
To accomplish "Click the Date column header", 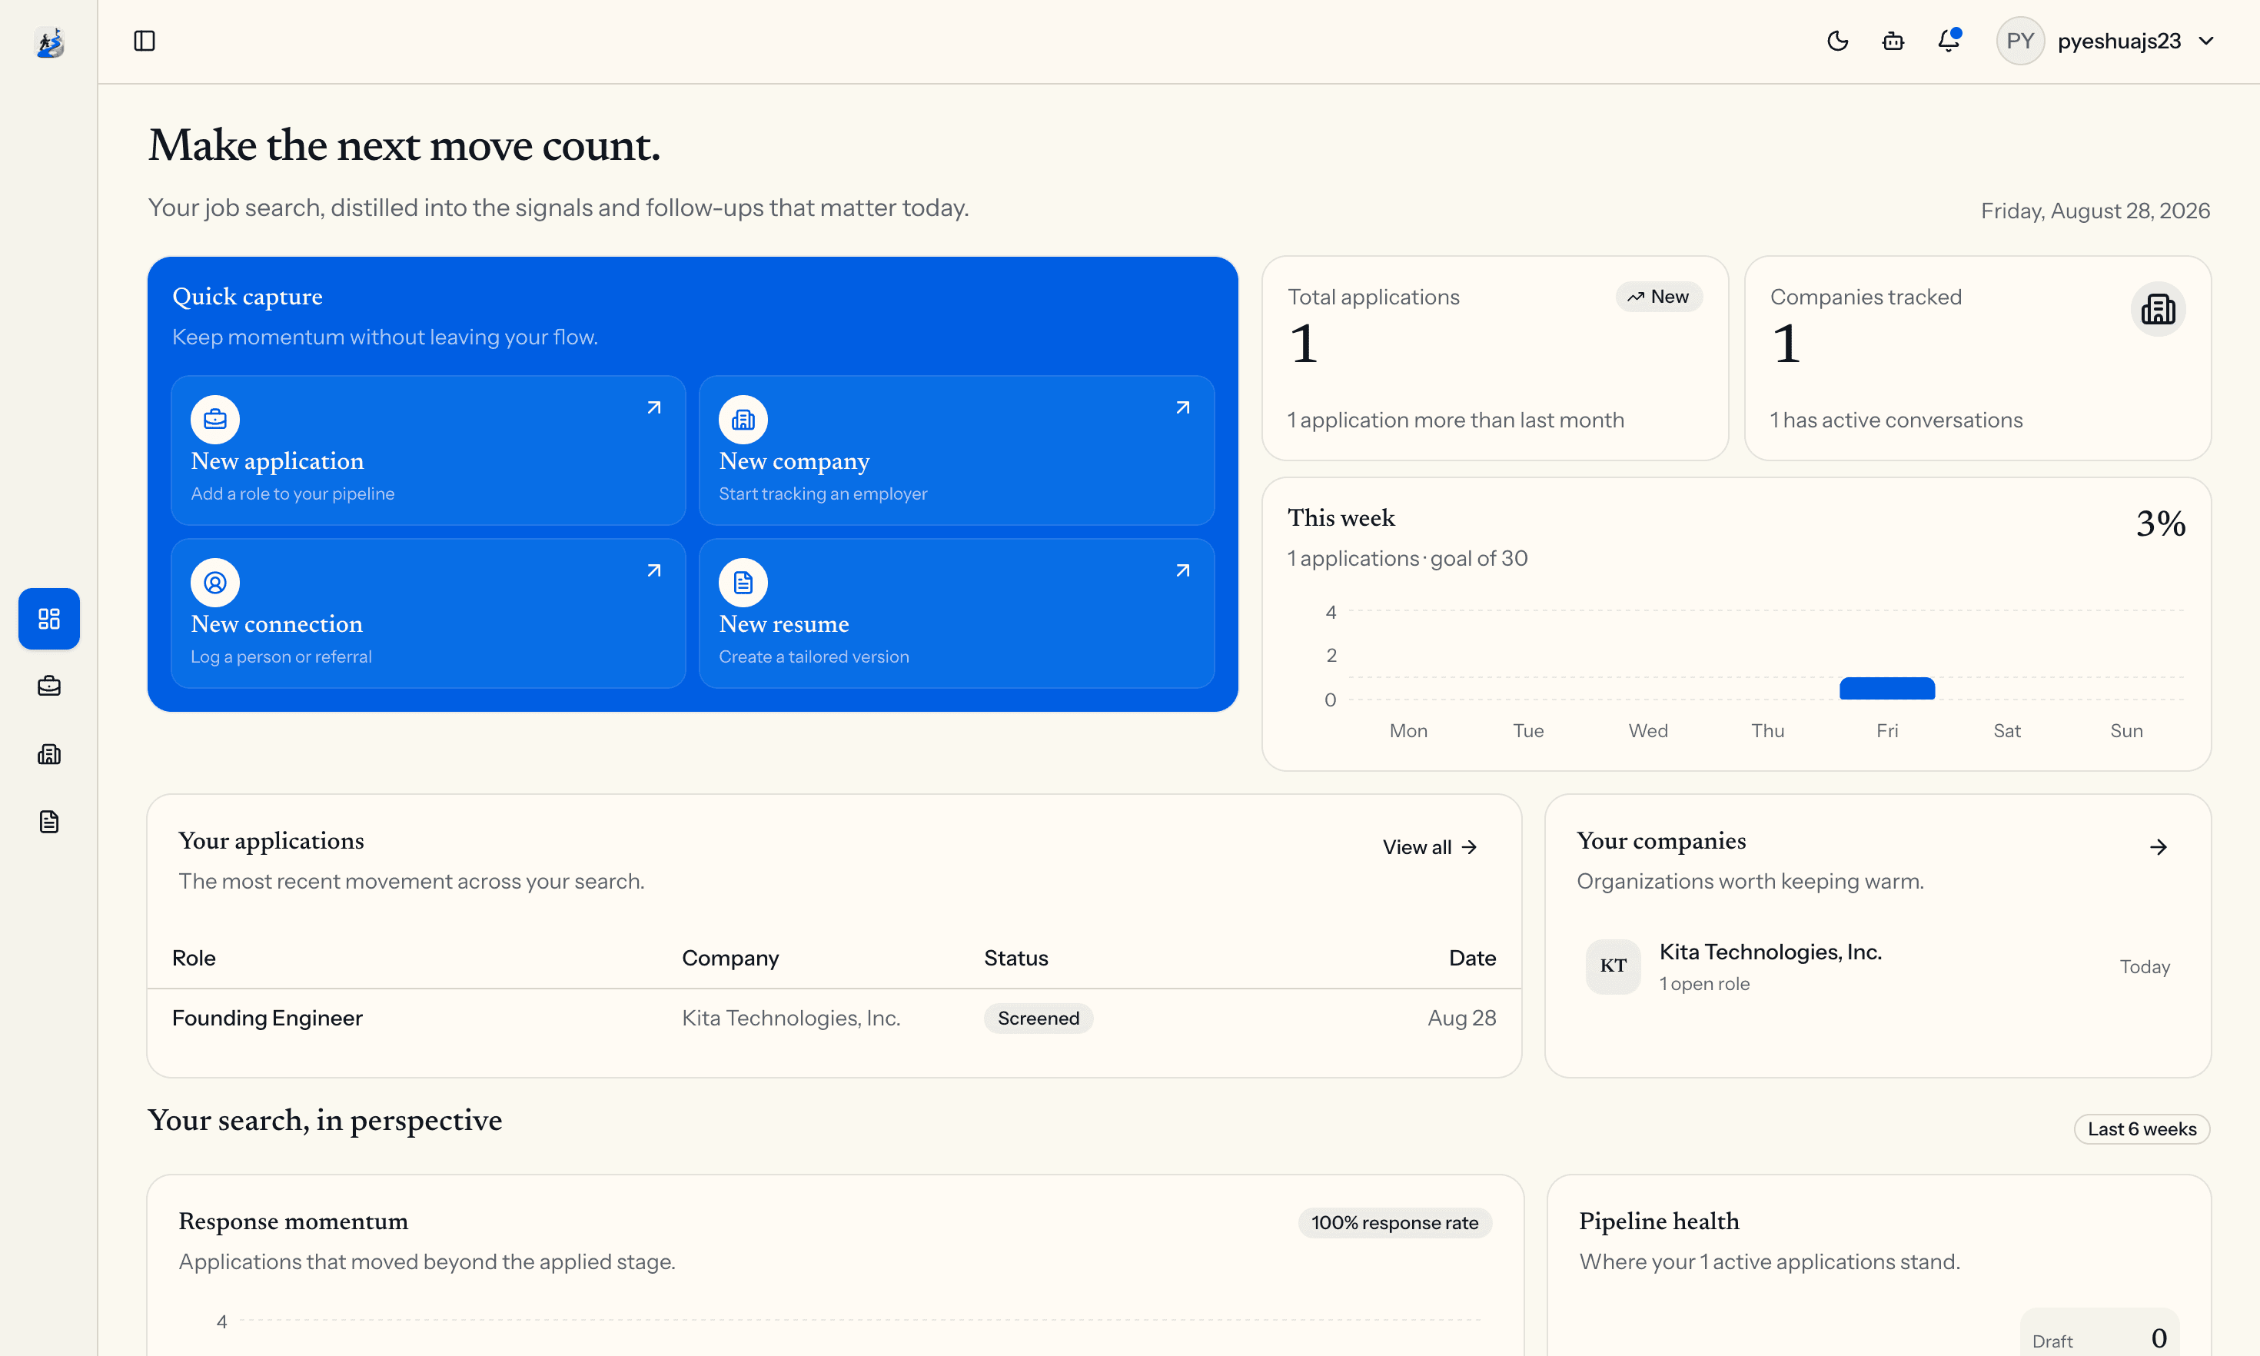I will [x=1471, y=958].
